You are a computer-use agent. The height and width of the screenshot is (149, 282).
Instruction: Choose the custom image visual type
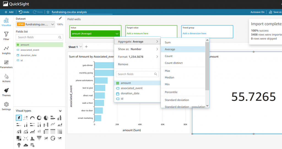(32, 145)
